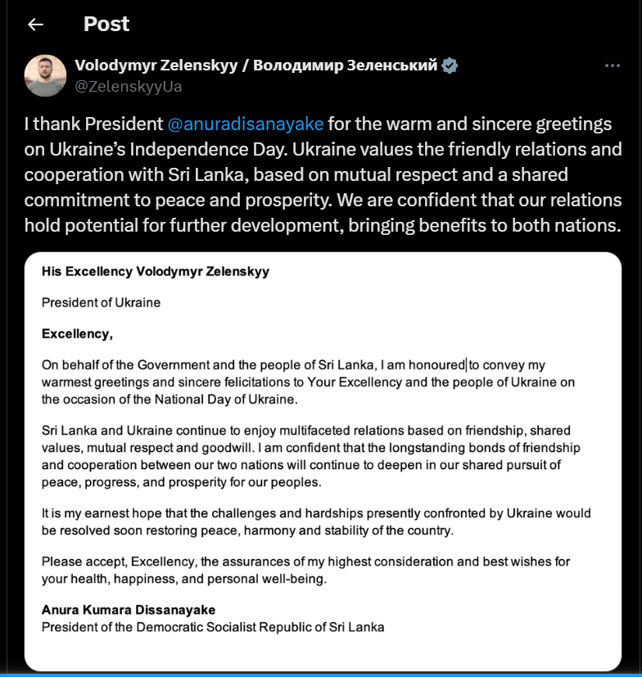Click the word "honoured" in the letter

tap(436, 365)
